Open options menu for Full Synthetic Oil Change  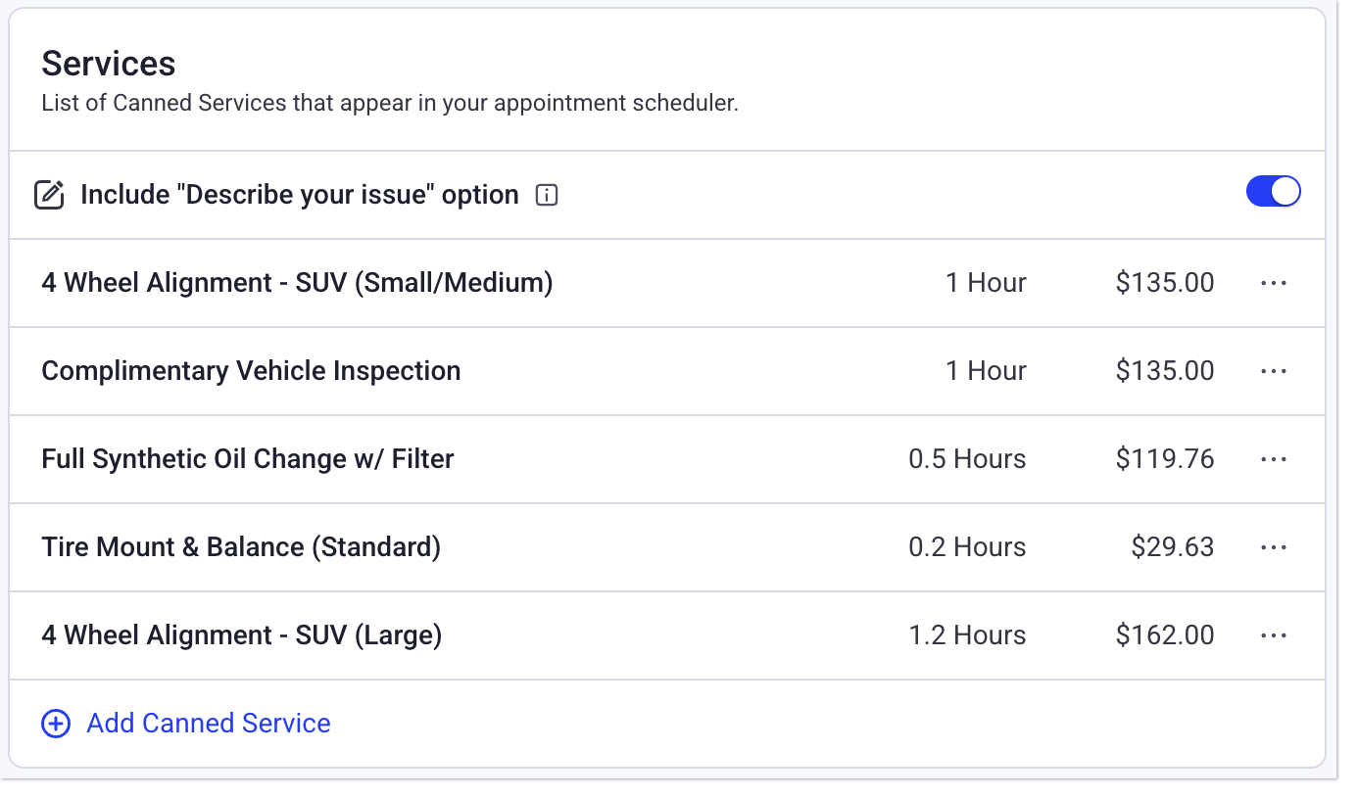(x=1274, y=458)
